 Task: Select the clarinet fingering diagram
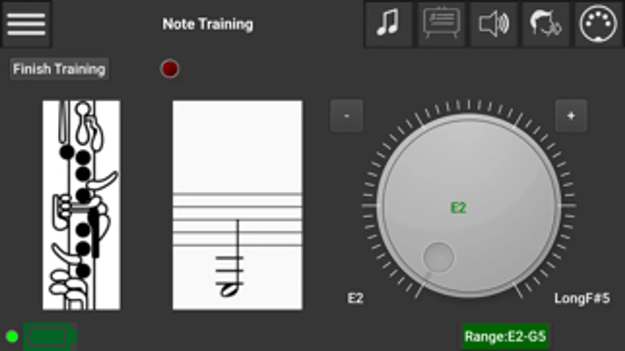(81, 205)
